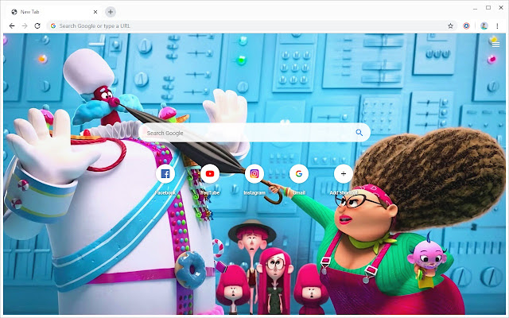Click the Google logo in address bar

[x=53, y=26]
